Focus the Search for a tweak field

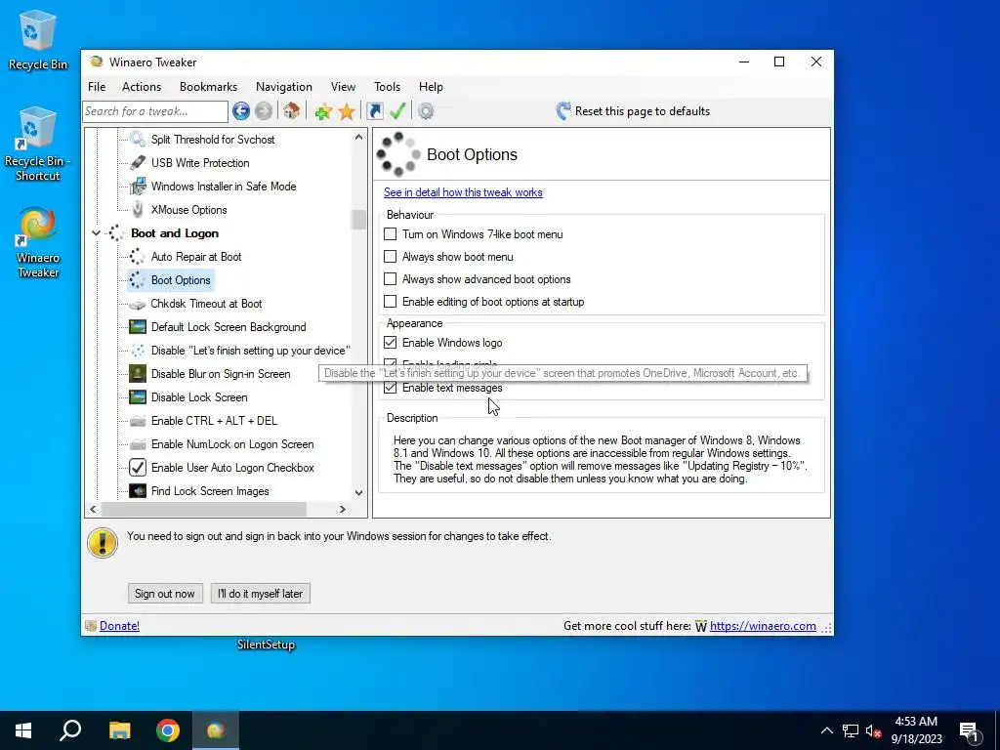pos(155,111)
